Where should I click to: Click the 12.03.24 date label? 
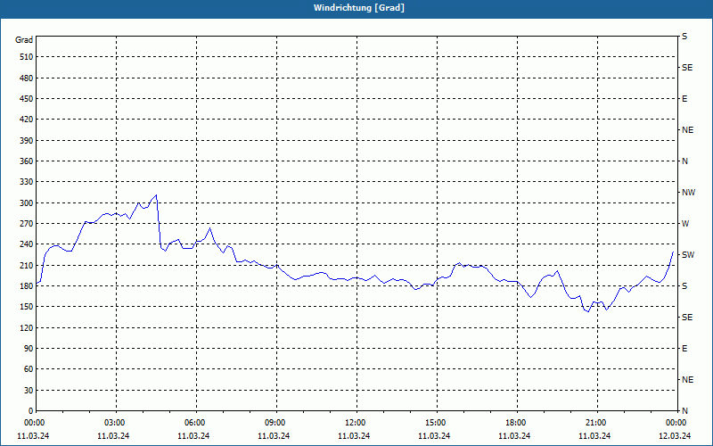coord(675,436)
